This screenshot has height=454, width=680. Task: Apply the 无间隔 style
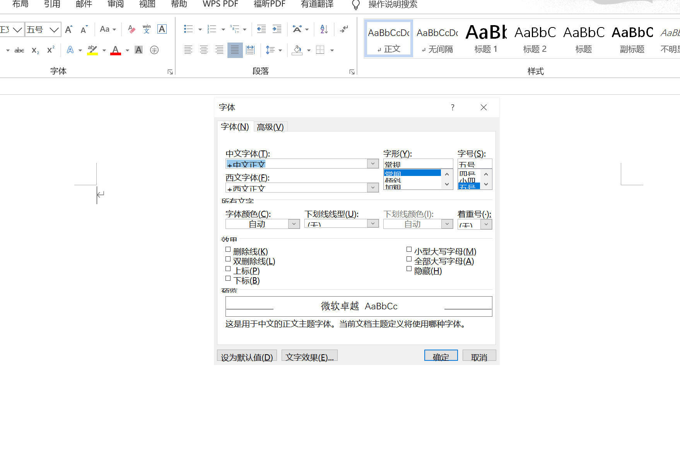click(437, 38)
